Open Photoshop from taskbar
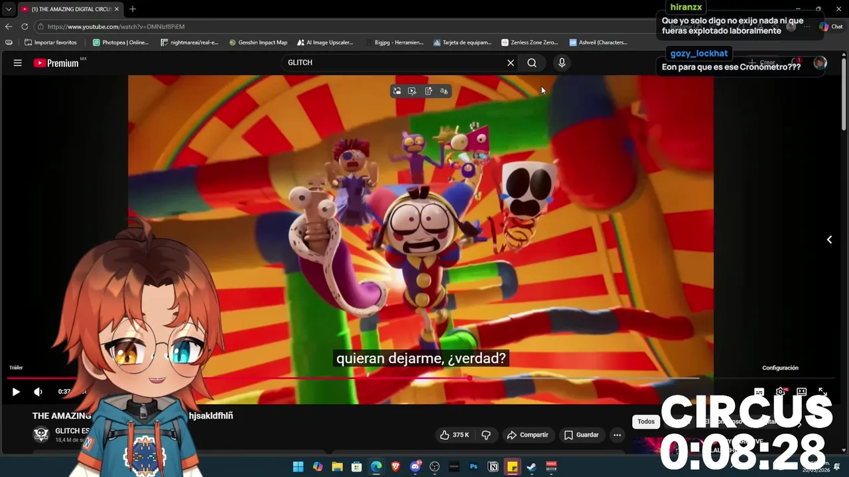 474,467
